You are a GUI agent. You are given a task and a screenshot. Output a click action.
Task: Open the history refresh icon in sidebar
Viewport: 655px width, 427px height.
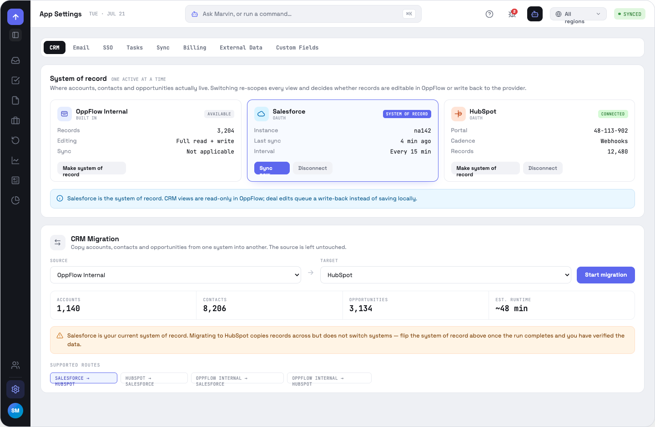pyautogui.click(x=15, y=140)
